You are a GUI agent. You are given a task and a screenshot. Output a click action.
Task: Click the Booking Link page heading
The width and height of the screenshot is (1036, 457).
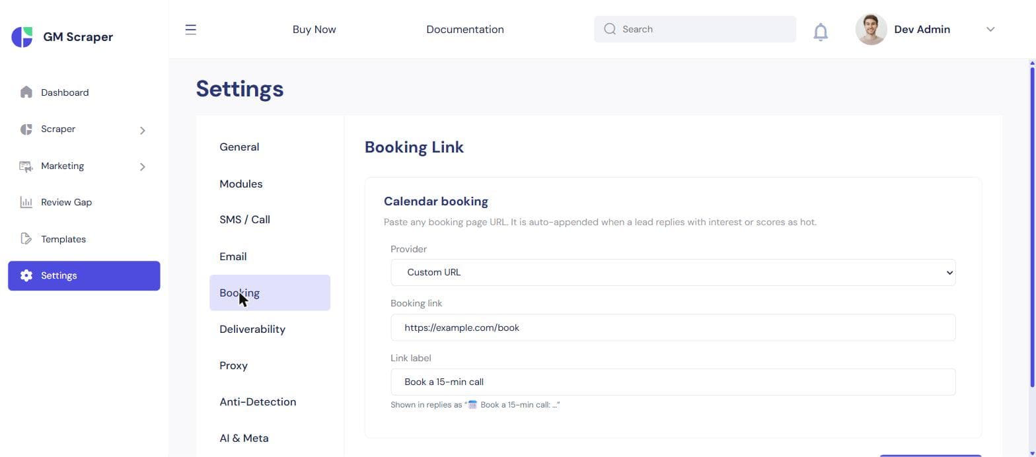pos(414,147)
